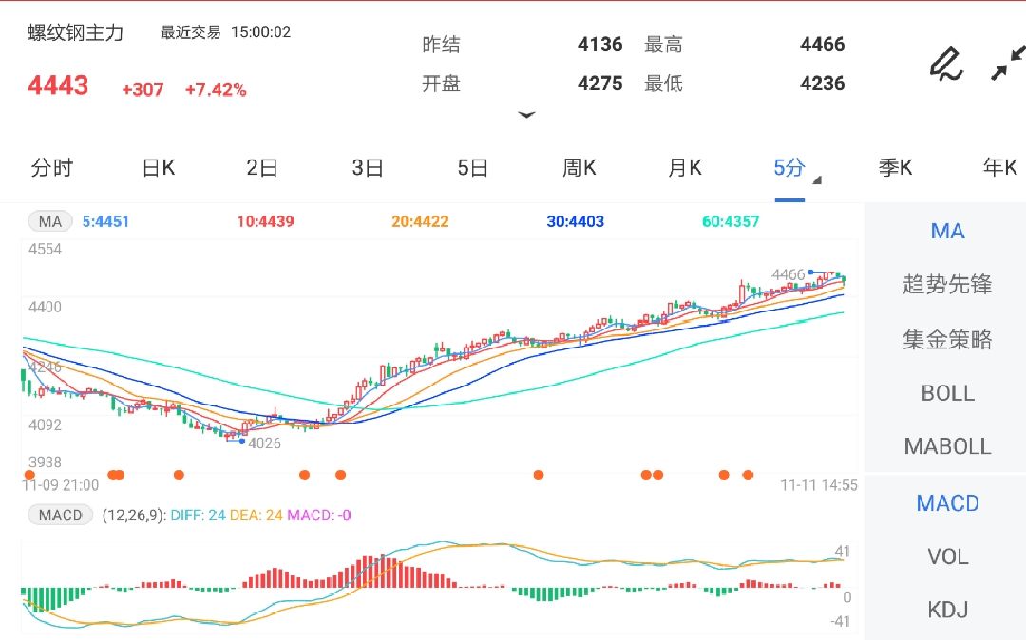Viewport: 1026px width, 640px height.
Task: Click the 昨结 value 4136
Action: point(600,45)
